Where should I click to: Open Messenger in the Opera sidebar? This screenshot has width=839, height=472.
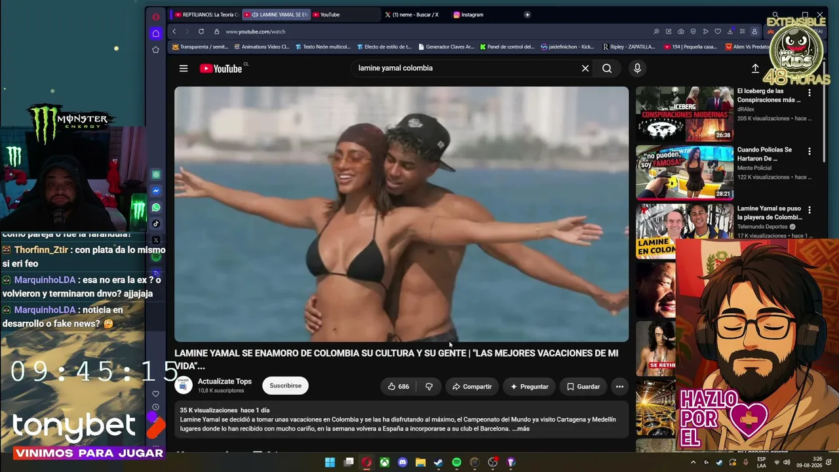coord(156,191)
